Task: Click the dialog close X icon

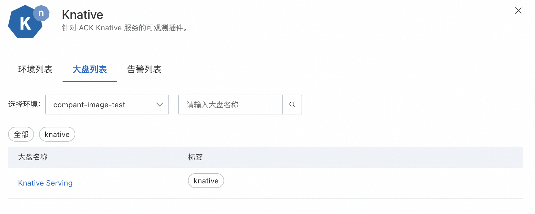Action: pyautogui.click(x=518, y=10)
